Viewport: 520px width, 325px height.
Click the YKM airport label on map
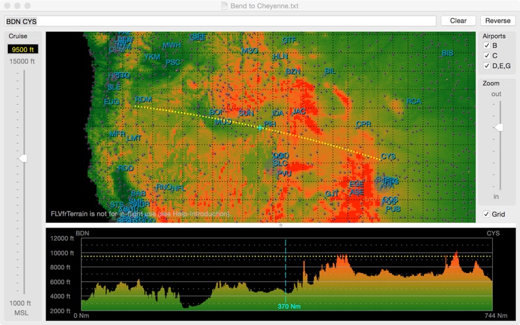[152, 57]
